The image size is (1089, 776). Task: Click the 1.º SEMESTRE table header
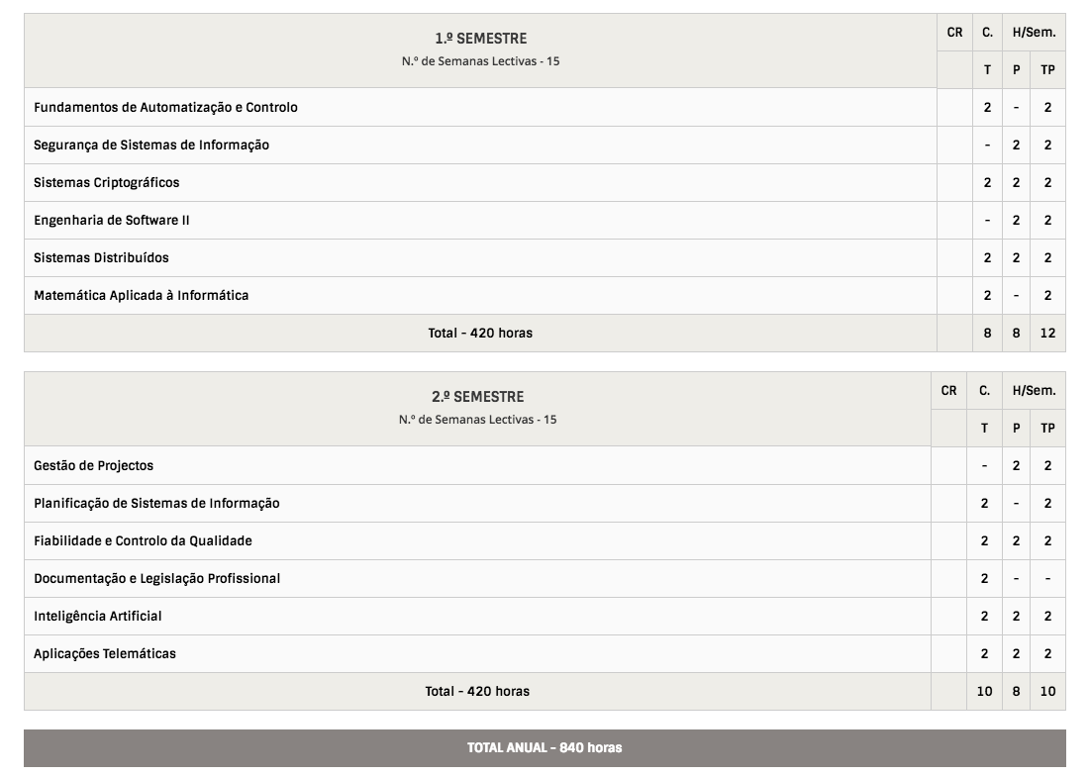pyautogui.click(x=481, y=39)
